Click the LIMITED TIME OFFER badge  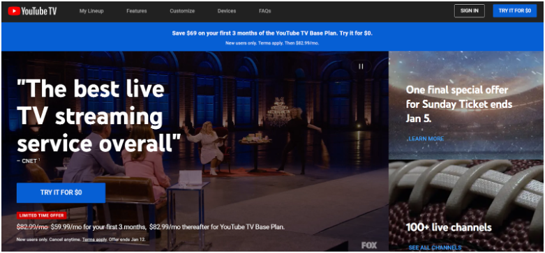[x=41, y=215]
